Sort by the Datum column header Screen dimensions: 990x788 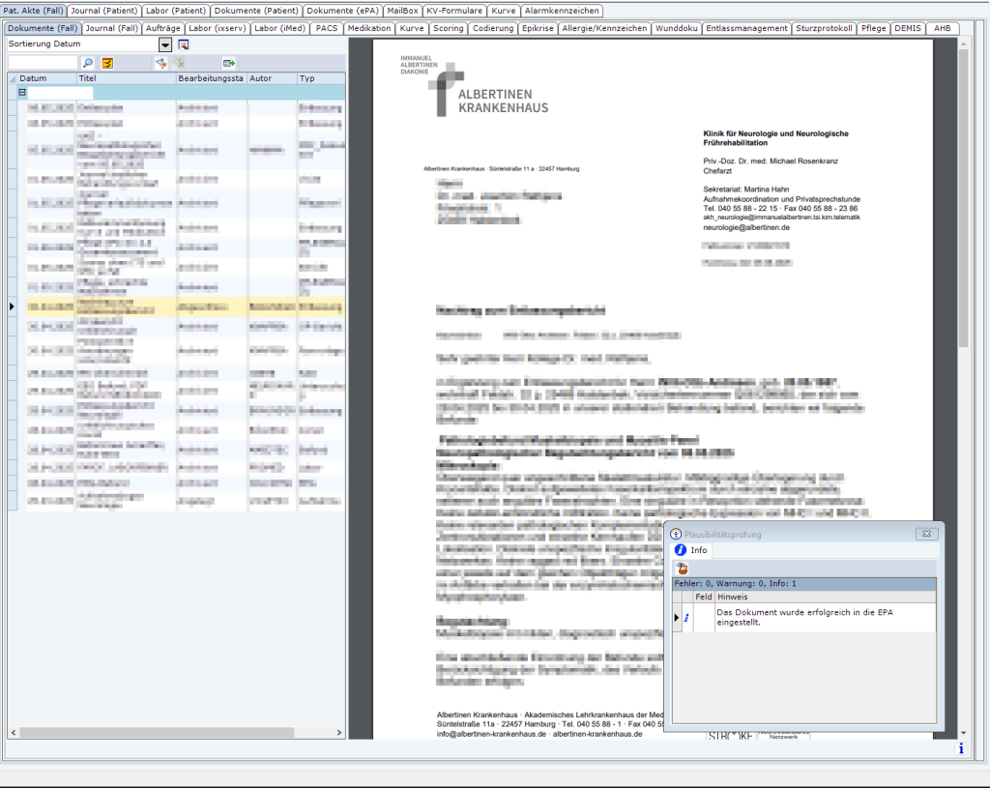coord(46,78)
